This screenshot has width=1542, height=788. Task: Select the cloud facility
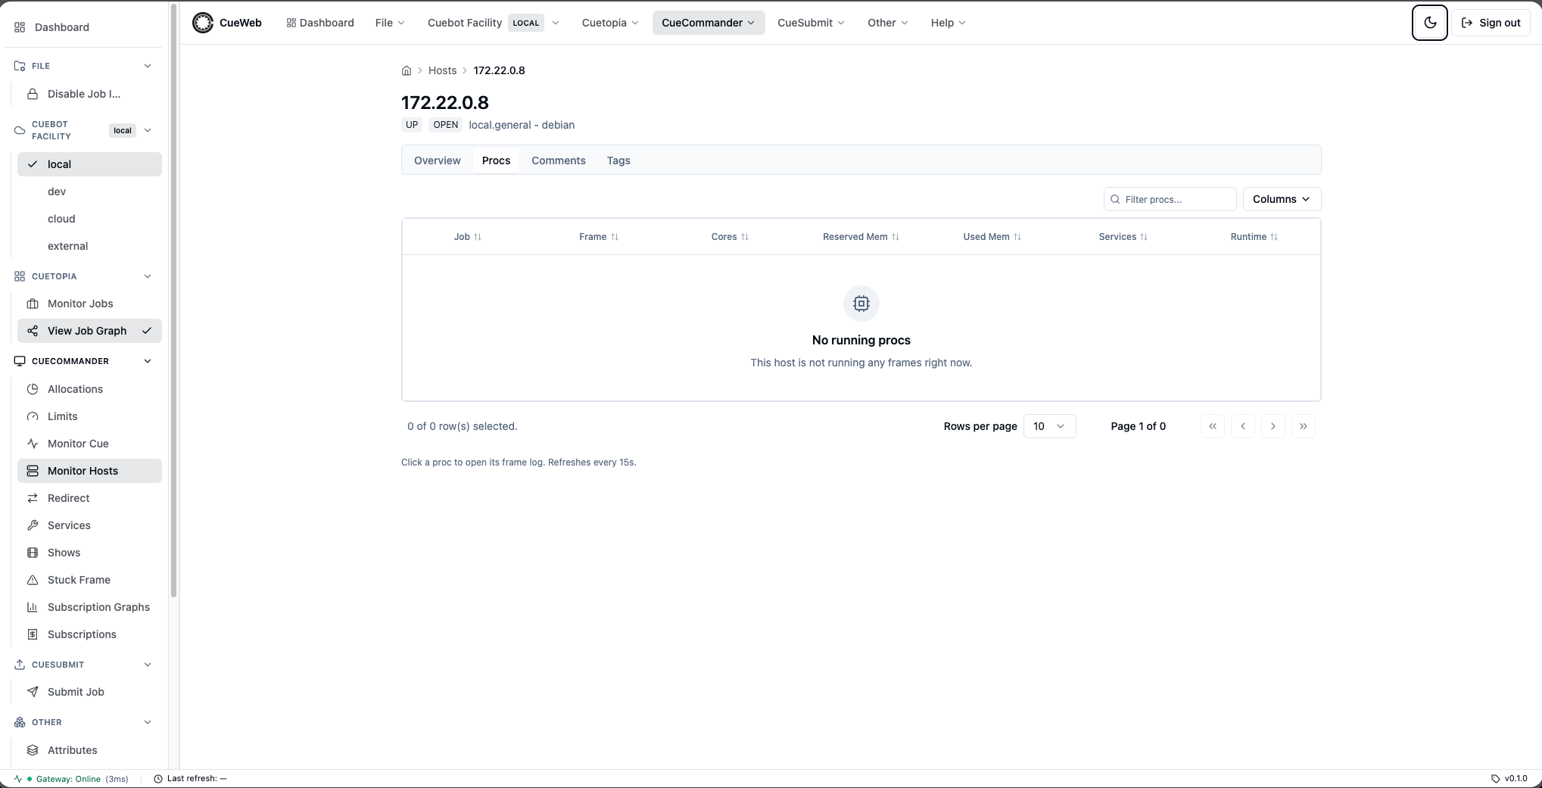click(89, 219)
